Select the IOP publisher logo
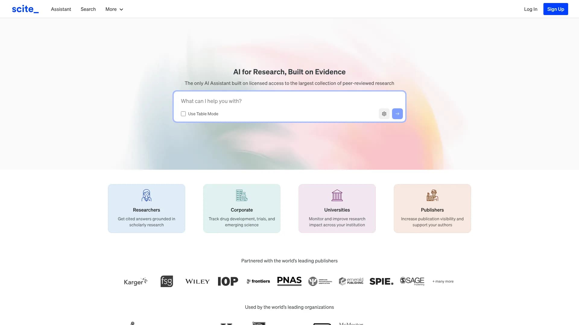 pos(228,281)
